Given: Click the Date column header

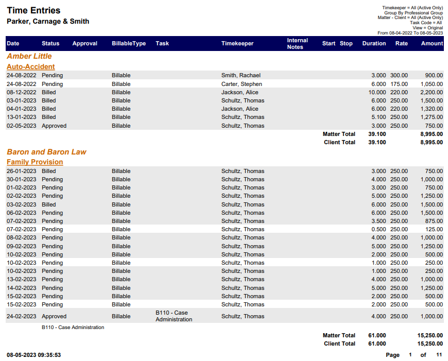Looking at the screenshot, I should click(13, 43).
